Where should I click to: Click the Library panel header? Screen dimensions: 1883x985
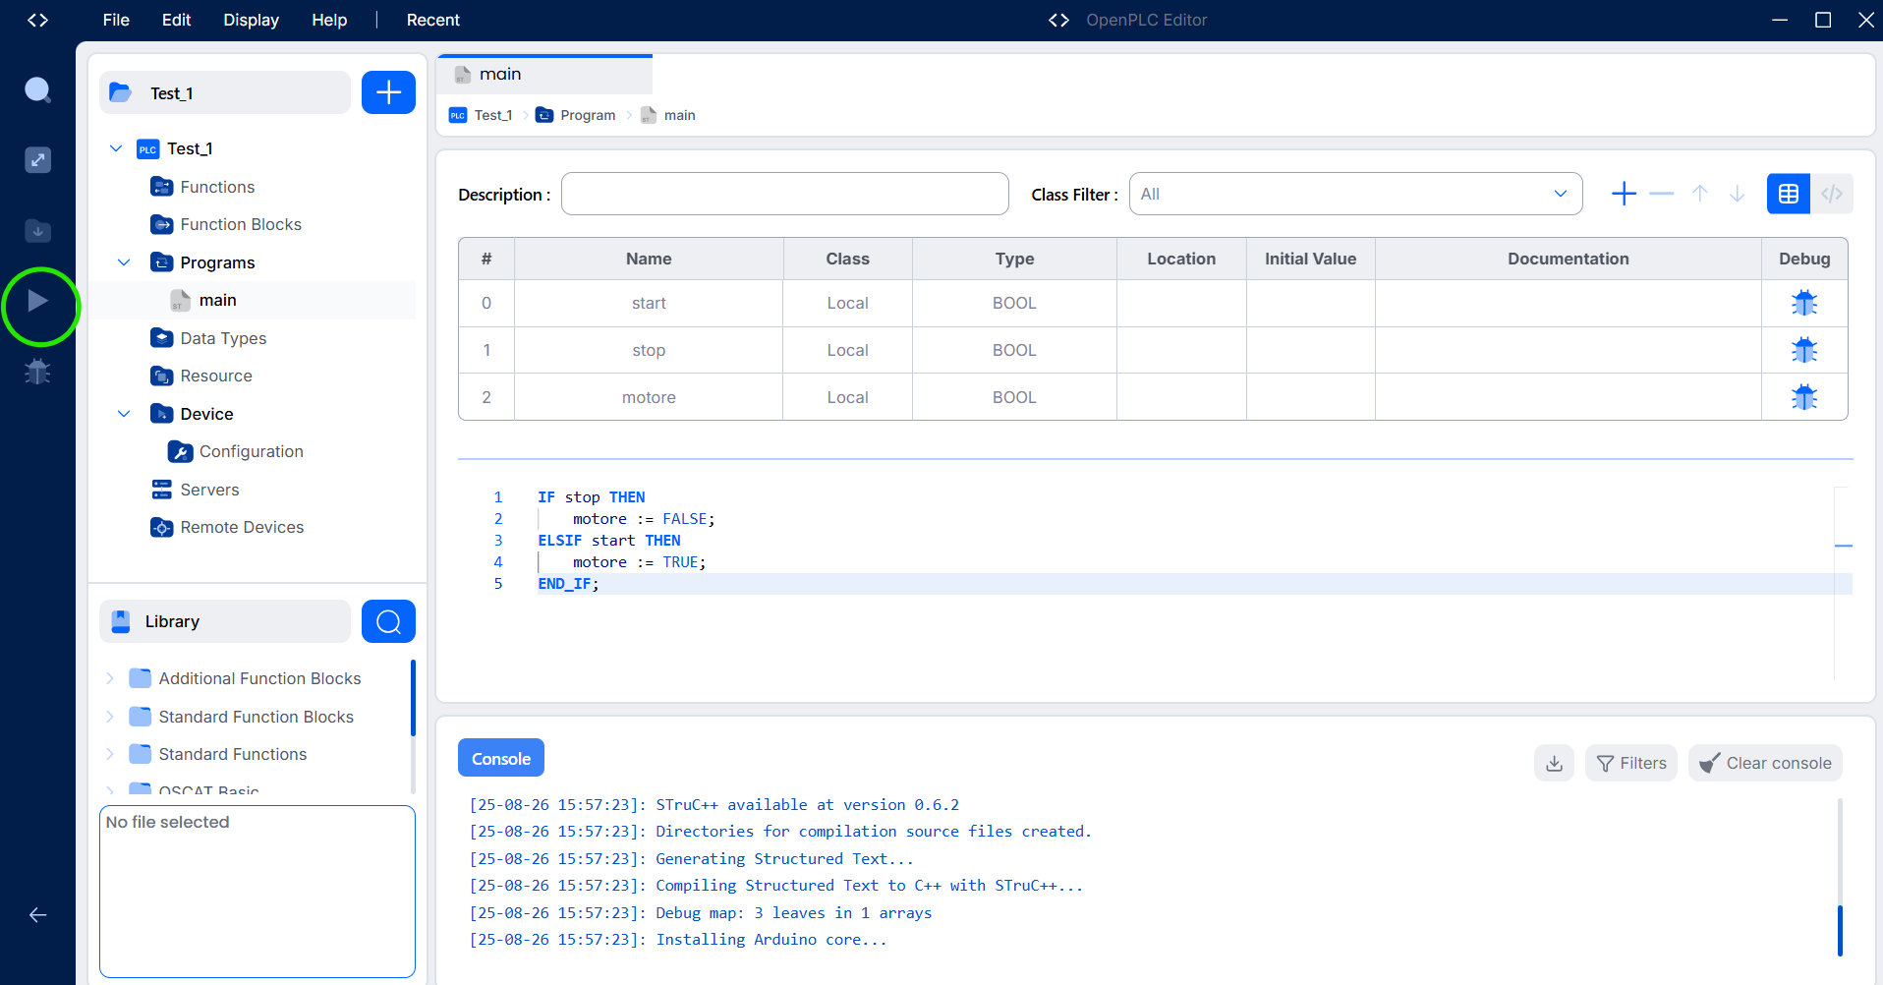click(x=225, y=621)
